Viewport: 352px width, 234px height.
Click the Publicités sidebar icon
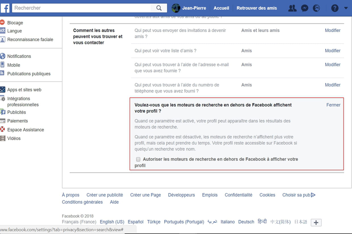(3, 112)
